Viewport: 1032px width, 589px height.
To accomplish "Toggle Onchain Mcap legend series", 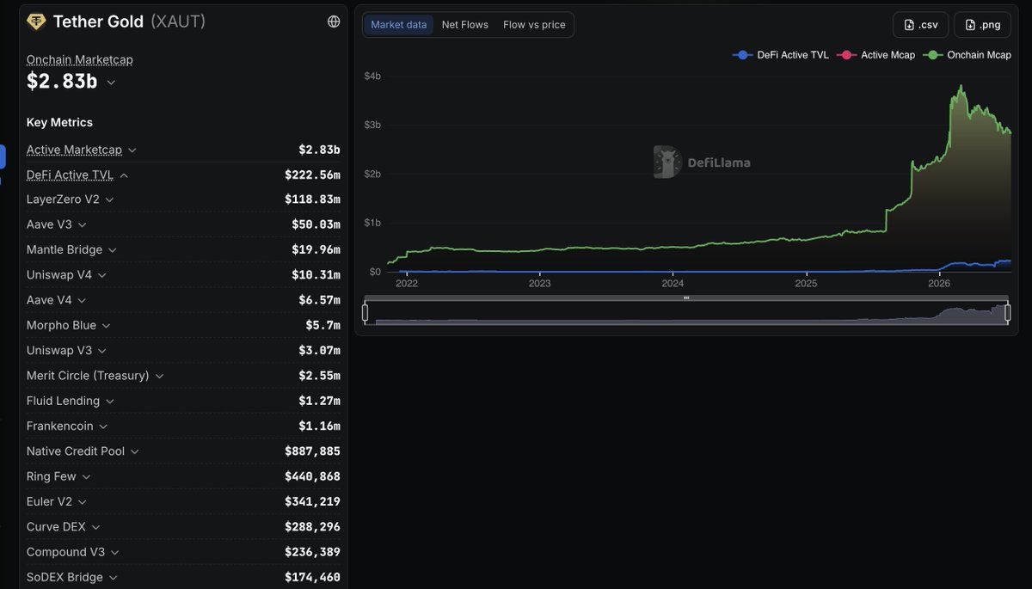I will (x=967, y=55).
